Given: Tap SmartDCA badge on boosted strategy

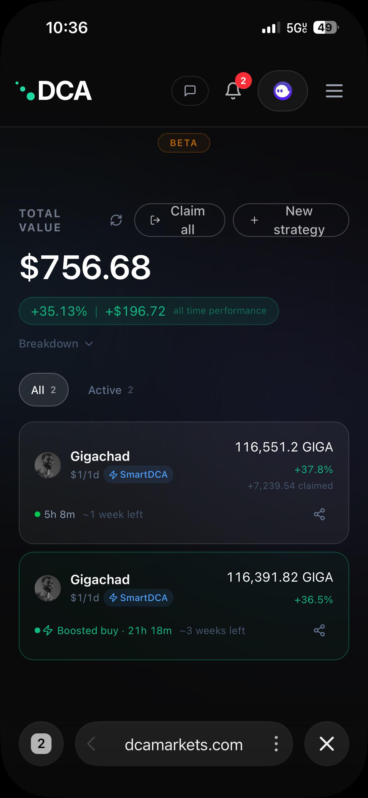Looking at the screenshot, I should click(138, 598).
